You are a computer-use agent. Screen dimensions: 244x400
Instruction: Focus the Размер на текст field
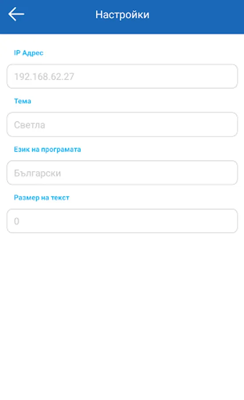(x=122, y=221)
